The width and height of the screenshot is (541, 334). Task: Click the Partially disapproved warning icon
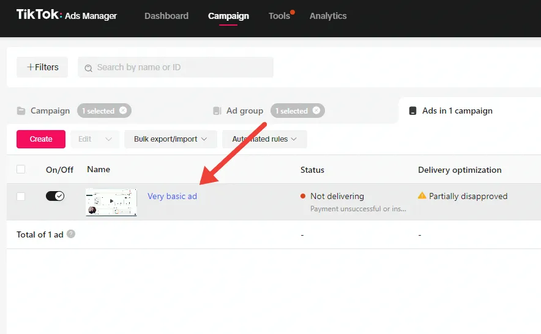tap(422, 195)
